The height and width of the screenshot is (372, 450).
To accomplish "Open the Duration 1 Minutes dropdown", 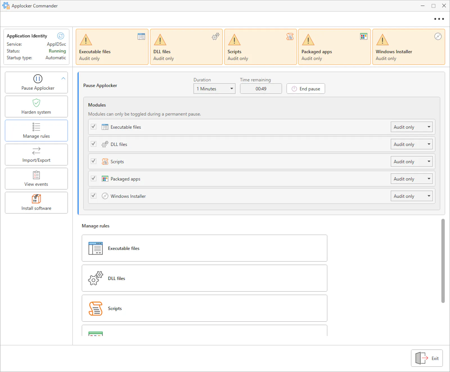I will pos(214,89).
